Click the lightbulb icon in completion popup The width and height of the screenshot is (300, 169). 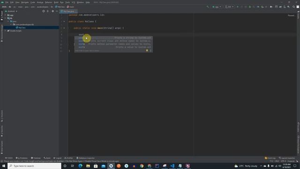147,51
